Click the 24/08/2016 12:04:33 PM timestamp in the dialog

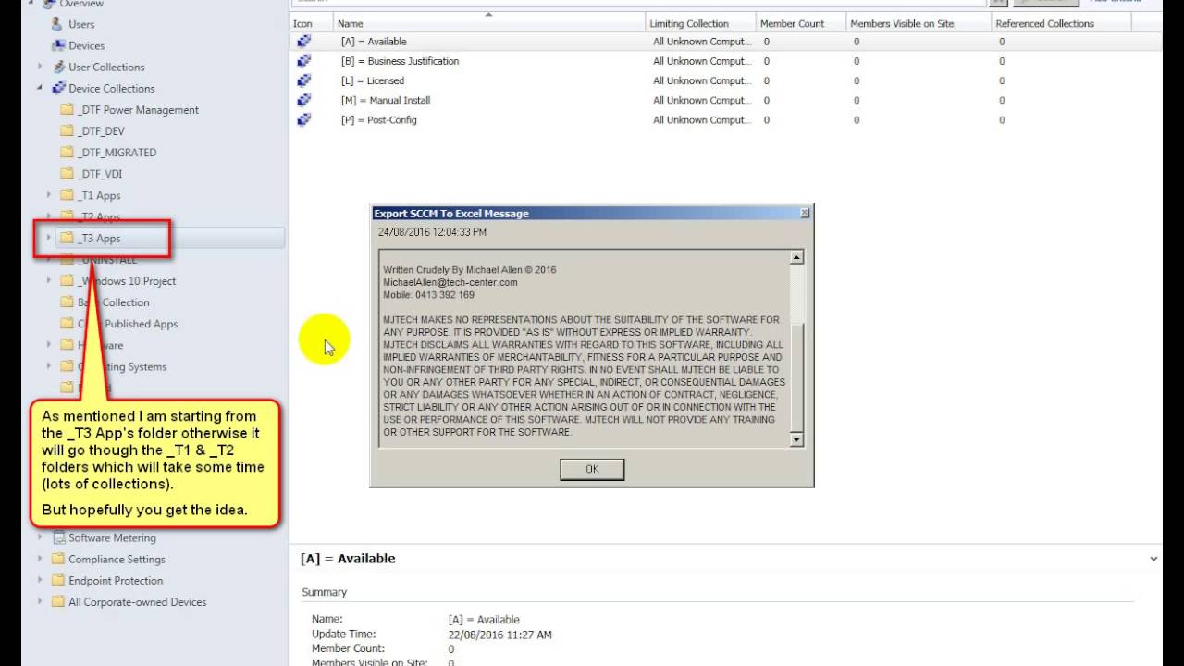click(432, 232)
